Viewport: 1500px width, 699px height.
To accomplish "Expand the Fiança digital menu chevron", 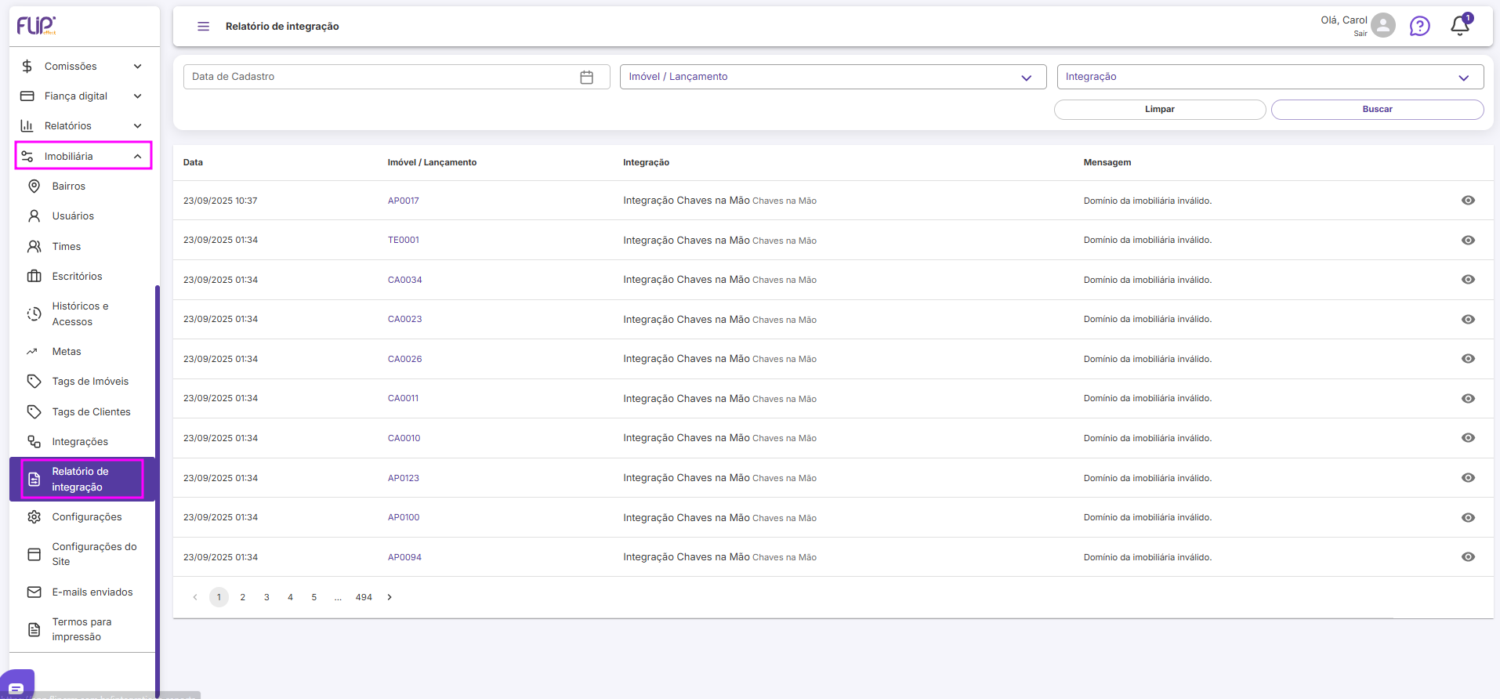I will 138,96.
